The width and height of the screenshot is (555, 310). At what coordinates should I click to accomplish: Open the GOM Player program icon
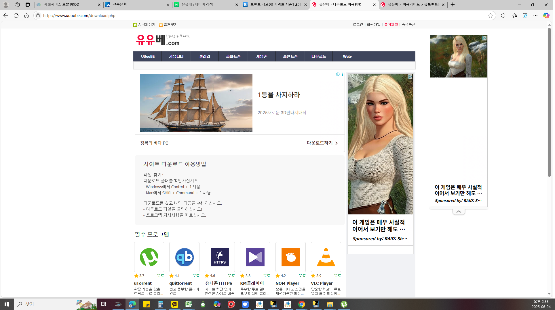pyautogui.click(x=290, y=257)
